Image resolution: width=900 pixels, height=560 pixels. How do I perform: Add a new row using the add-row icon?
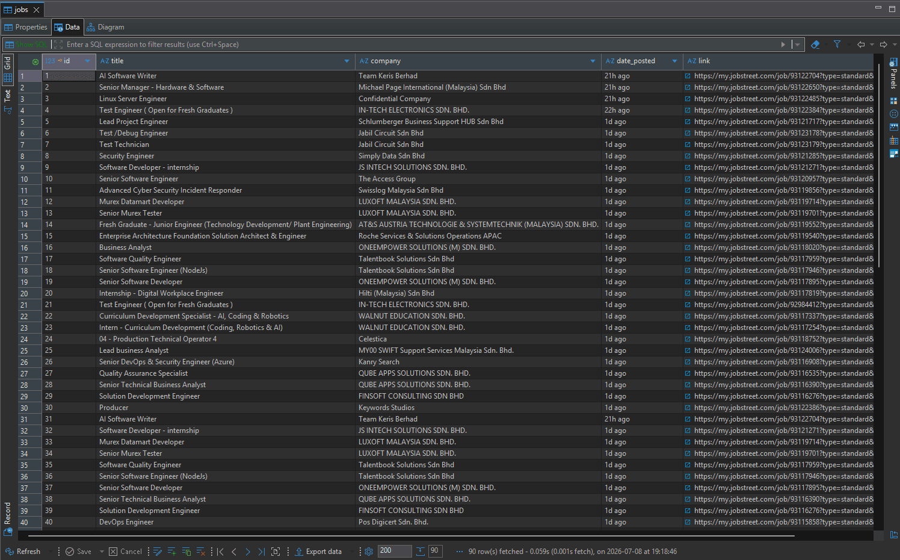[171, 552]
